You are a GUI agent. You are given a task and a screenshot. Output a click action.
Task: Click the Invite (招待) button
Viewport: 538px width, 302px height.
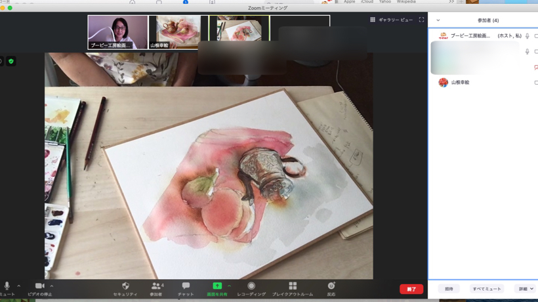point(449,289)
